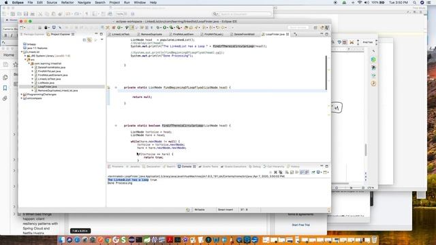Open the Java perspective icon at toolbar right
This screenshot has height=245, width=436.
tap(322, 27)
